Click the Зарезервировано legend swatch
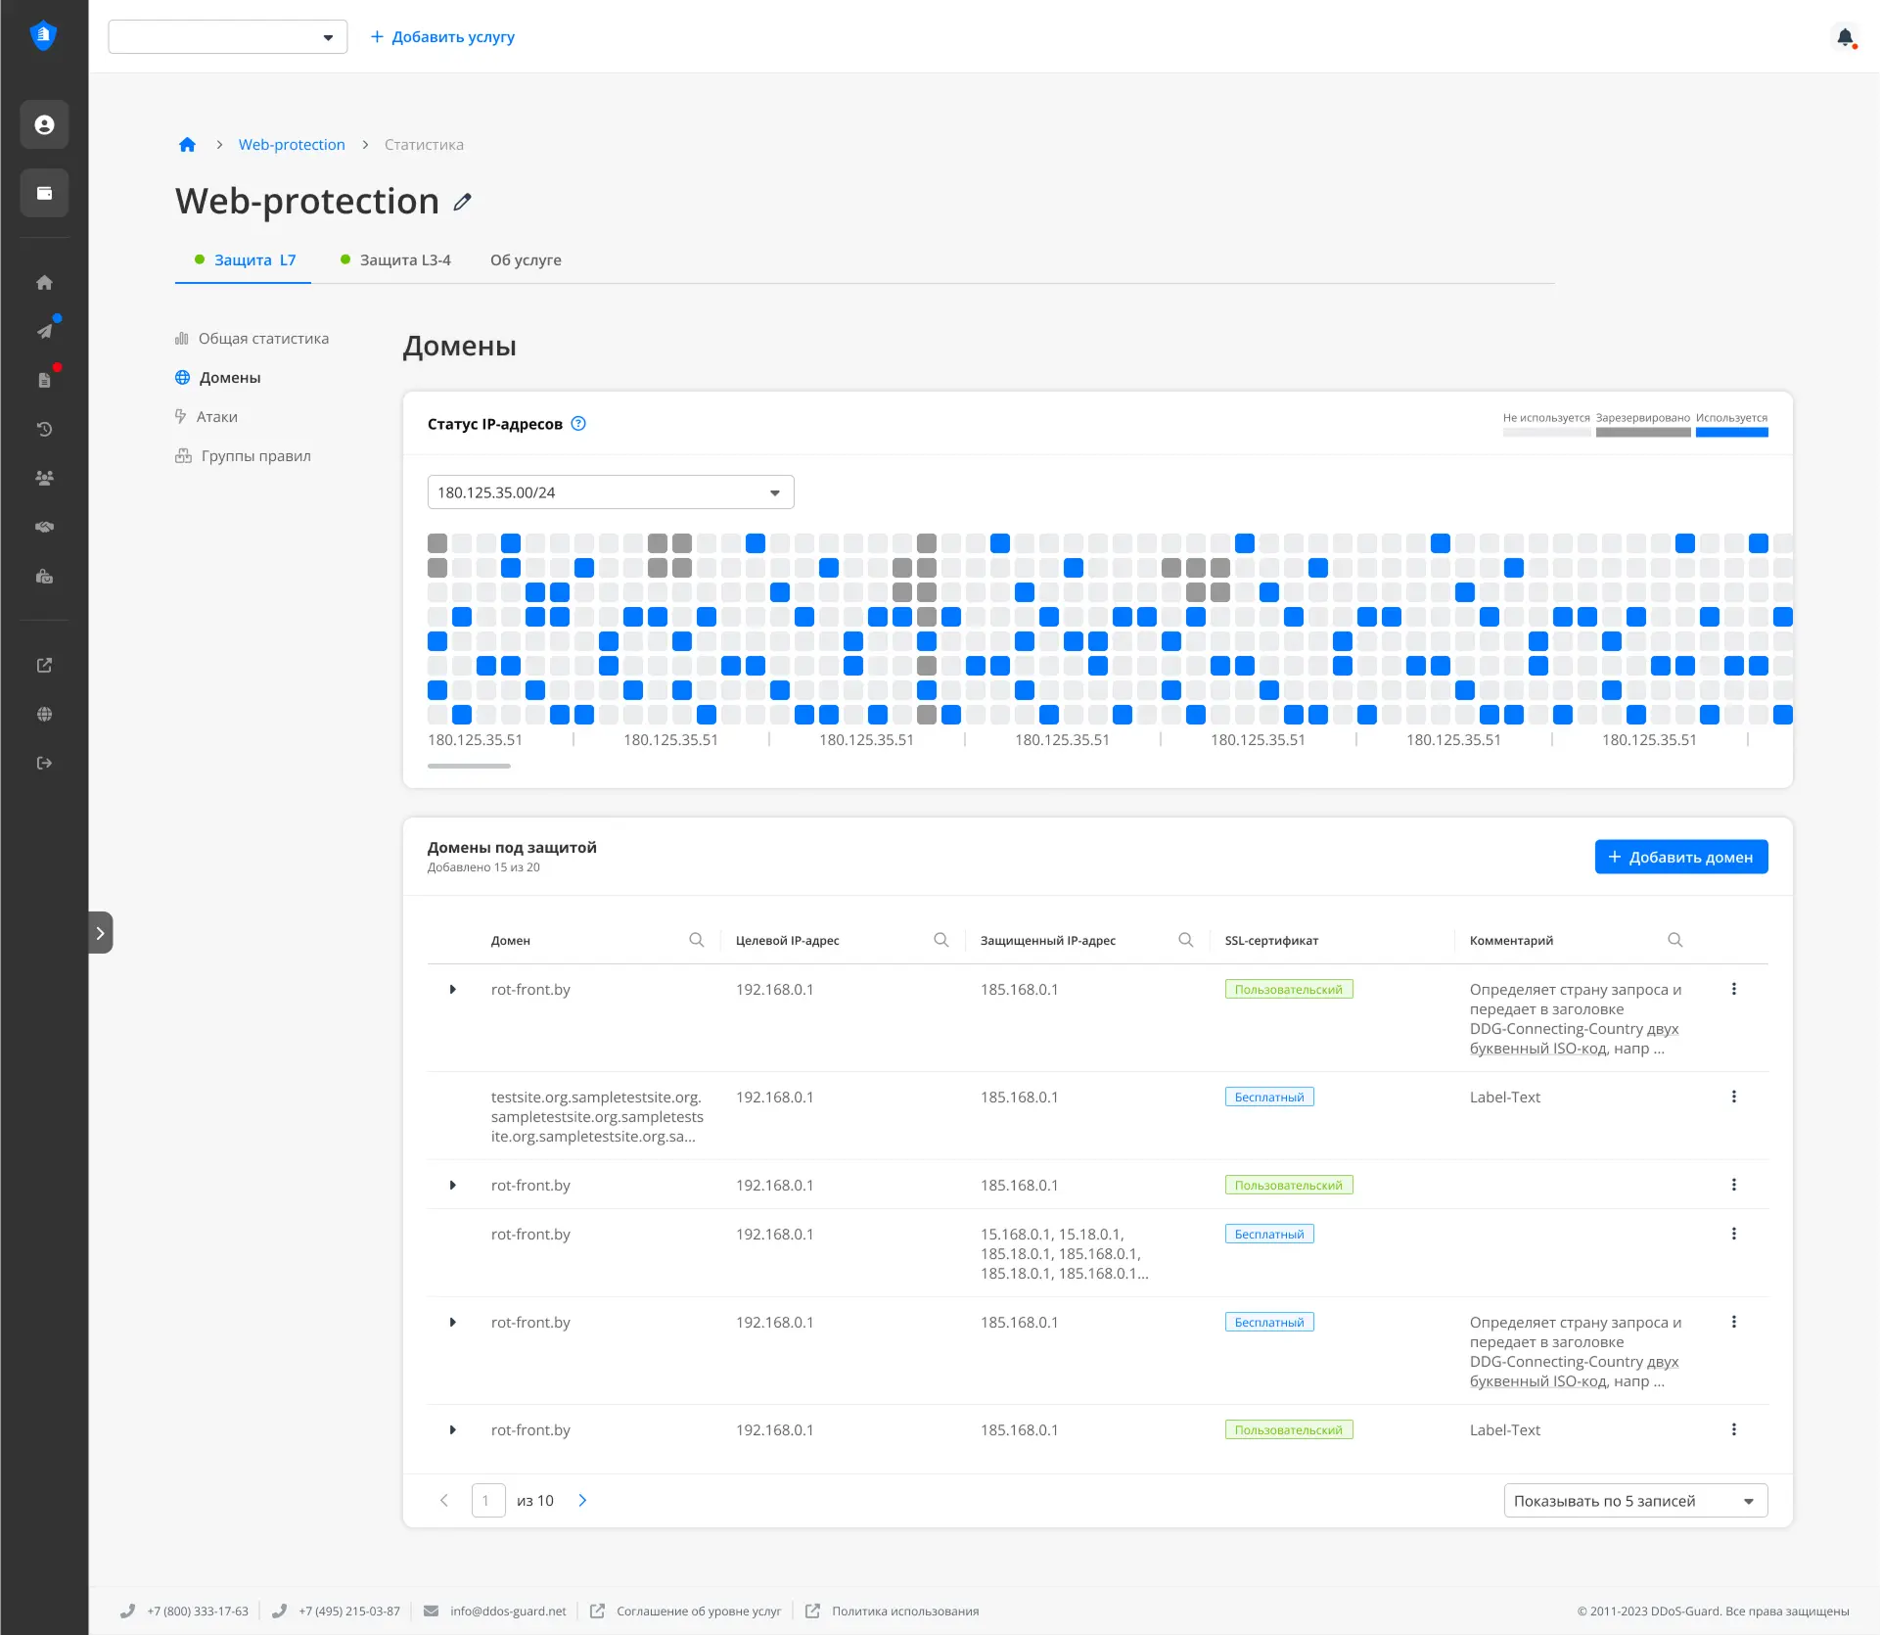Screen dimensions: 1880x1635 pos(1643,432)
